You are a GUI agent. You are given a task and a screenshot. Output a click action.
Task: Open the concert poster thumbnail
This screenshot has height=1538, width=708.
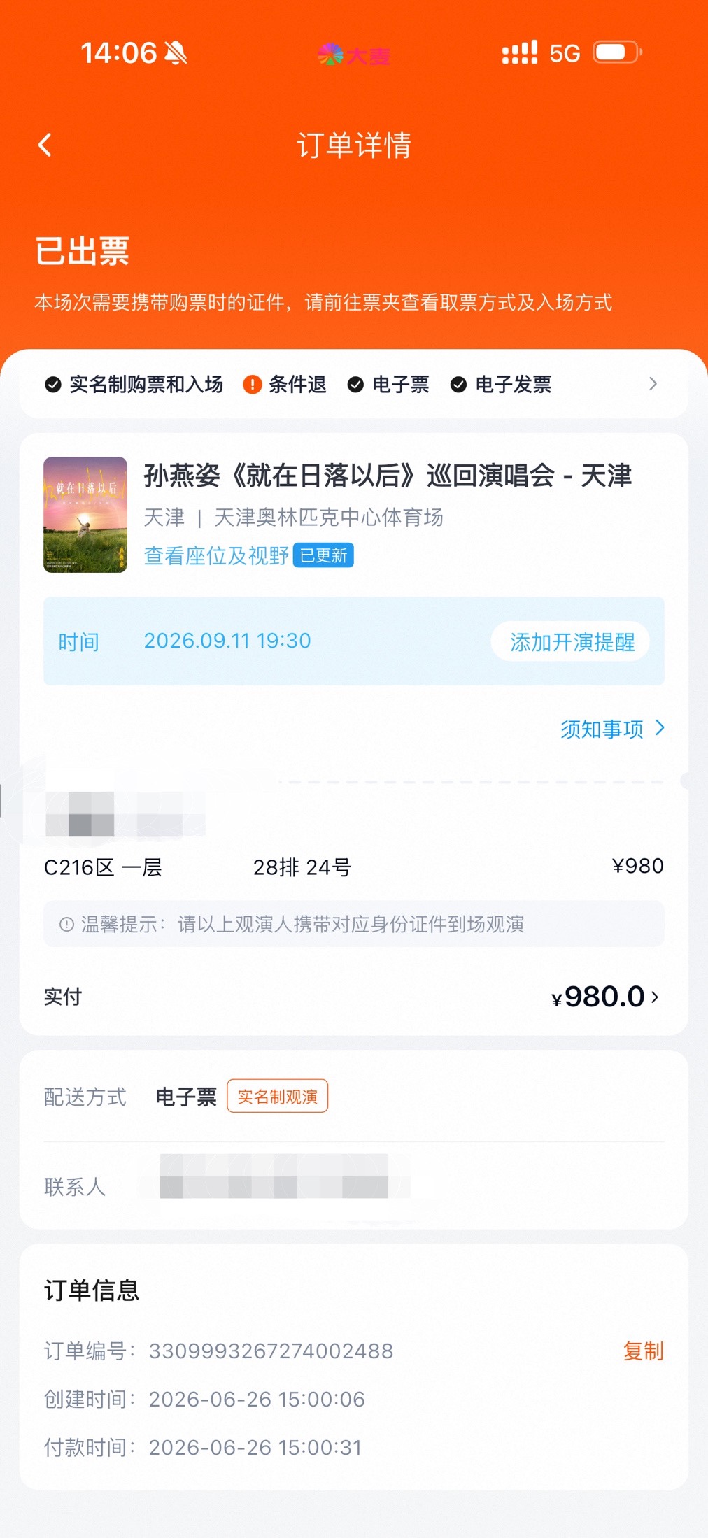tap(85, 515)
